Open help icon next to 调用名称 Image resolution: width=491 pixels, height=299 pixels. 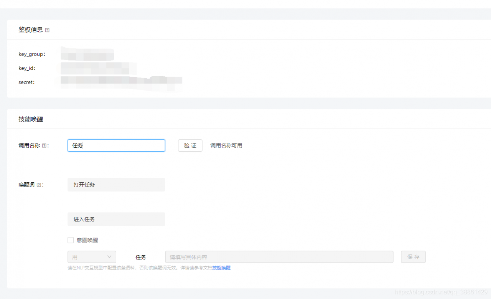click(x=44, y=146)
